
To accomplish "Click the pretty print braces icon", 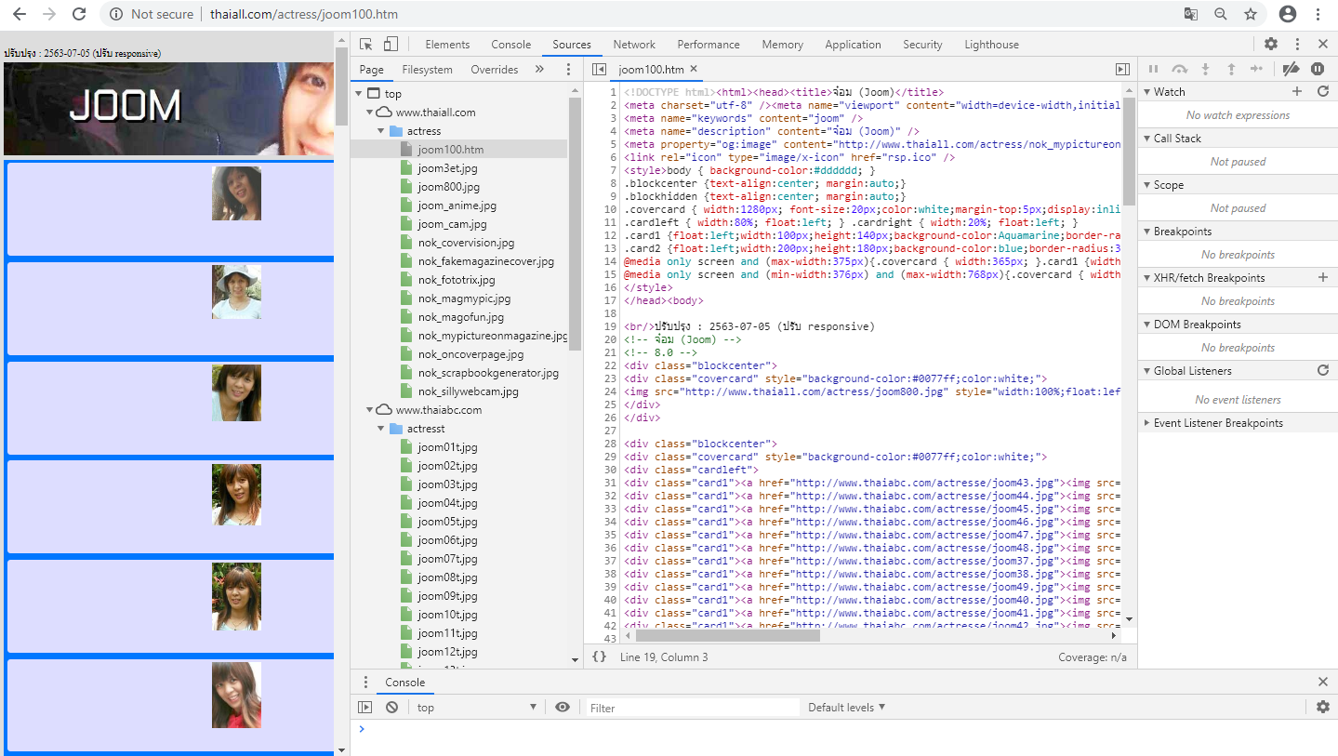I will (599, 657).
